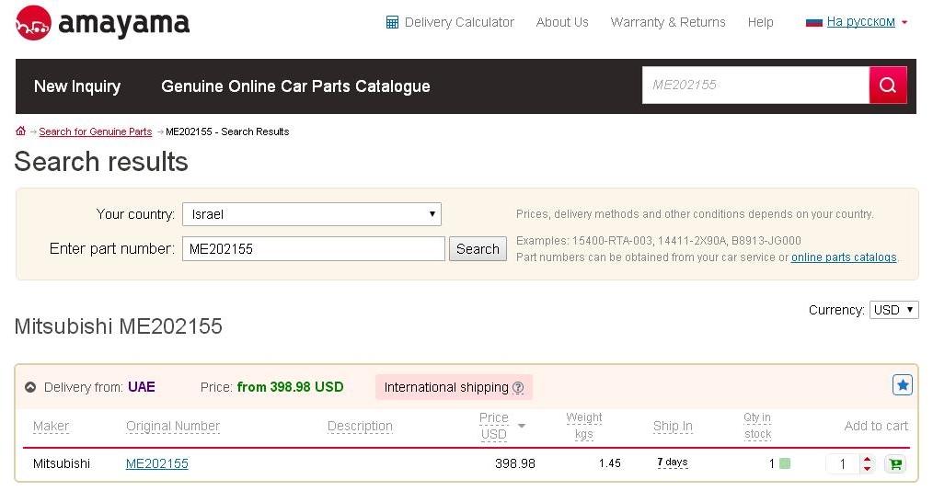Increase quantity with up arrow
This screenshot has height=491, width=933.
tap(867, 459)
